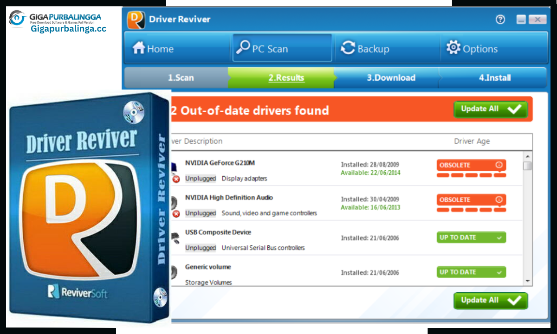Click the Driver Description column header
The image size is (557, 334).
197,141
